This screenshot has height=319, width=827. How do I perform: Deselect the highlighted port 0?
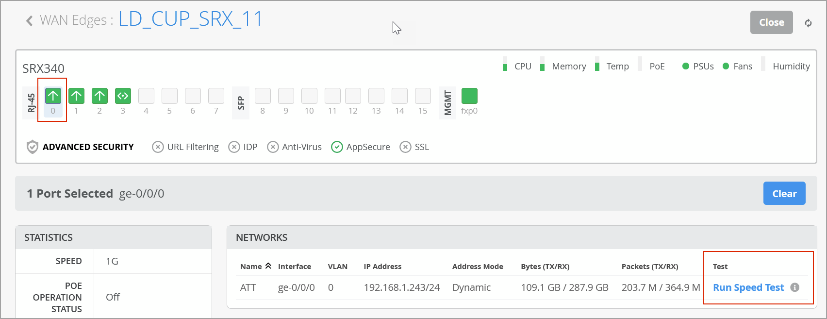pyautogui.click(x=53, y=96)
